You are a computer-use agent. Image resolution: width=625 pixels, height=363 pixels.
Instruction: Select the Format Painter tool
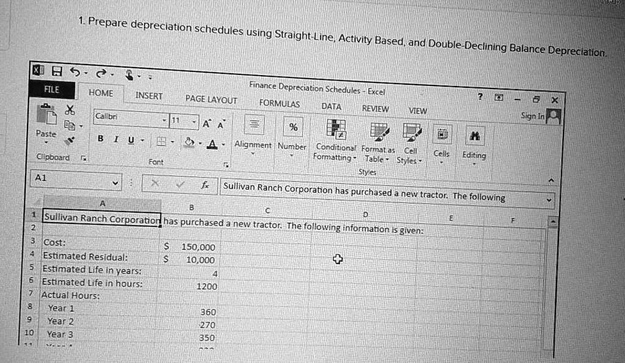70,140
